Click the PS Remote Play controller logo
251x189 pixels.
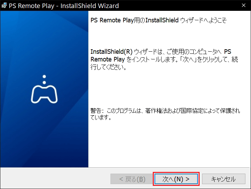(44, 89)
